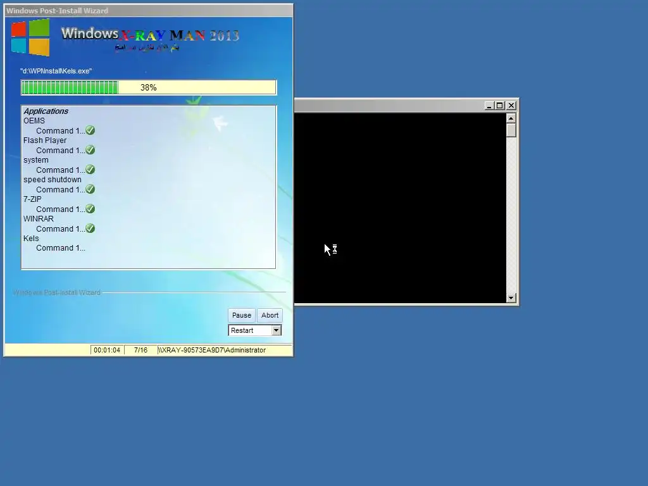Open the Restart dropdown

[276, 330]
